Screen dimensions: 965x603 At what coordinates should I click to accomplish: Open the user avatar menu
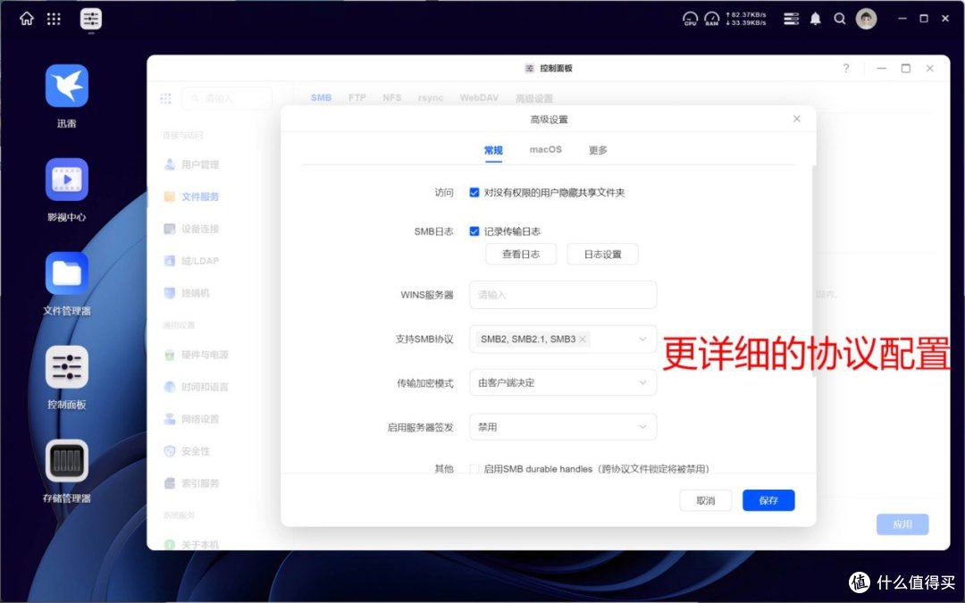click(866, 19)
